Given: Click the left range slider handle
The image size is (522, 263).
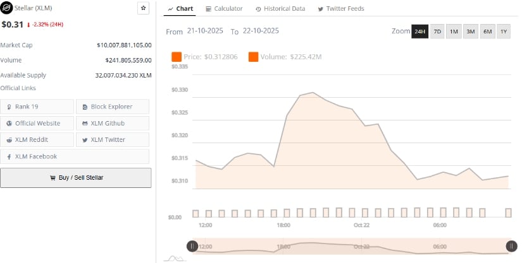Looking at the screenshot, I should [191, 247].
